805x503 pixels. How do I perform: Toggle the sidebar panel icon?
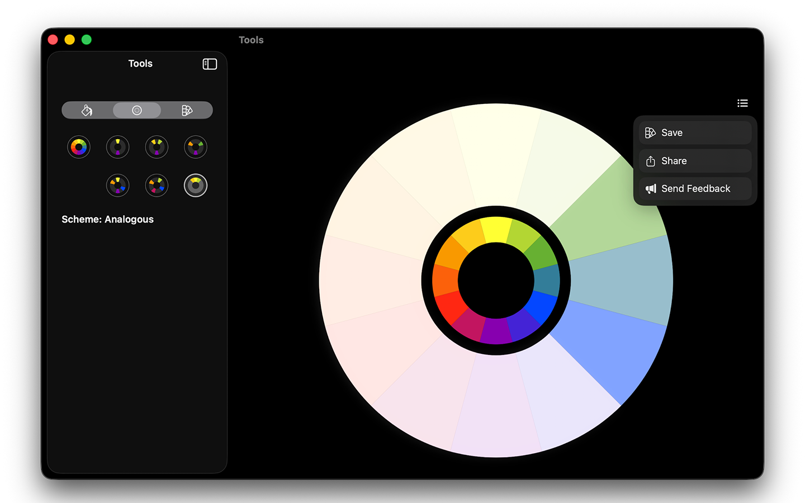[x=210, y=64]
